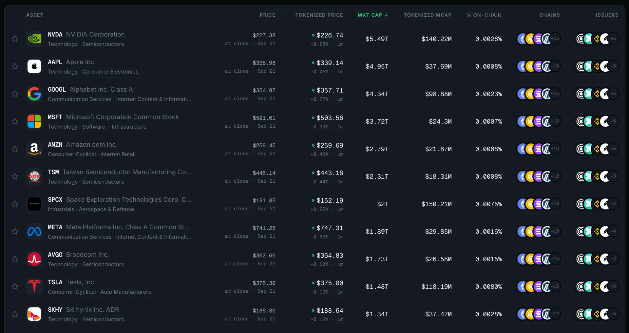Screen dimensions: 629x333
Task: Click the teal issuer icon in MSFT row
Action: coord(589,121)
